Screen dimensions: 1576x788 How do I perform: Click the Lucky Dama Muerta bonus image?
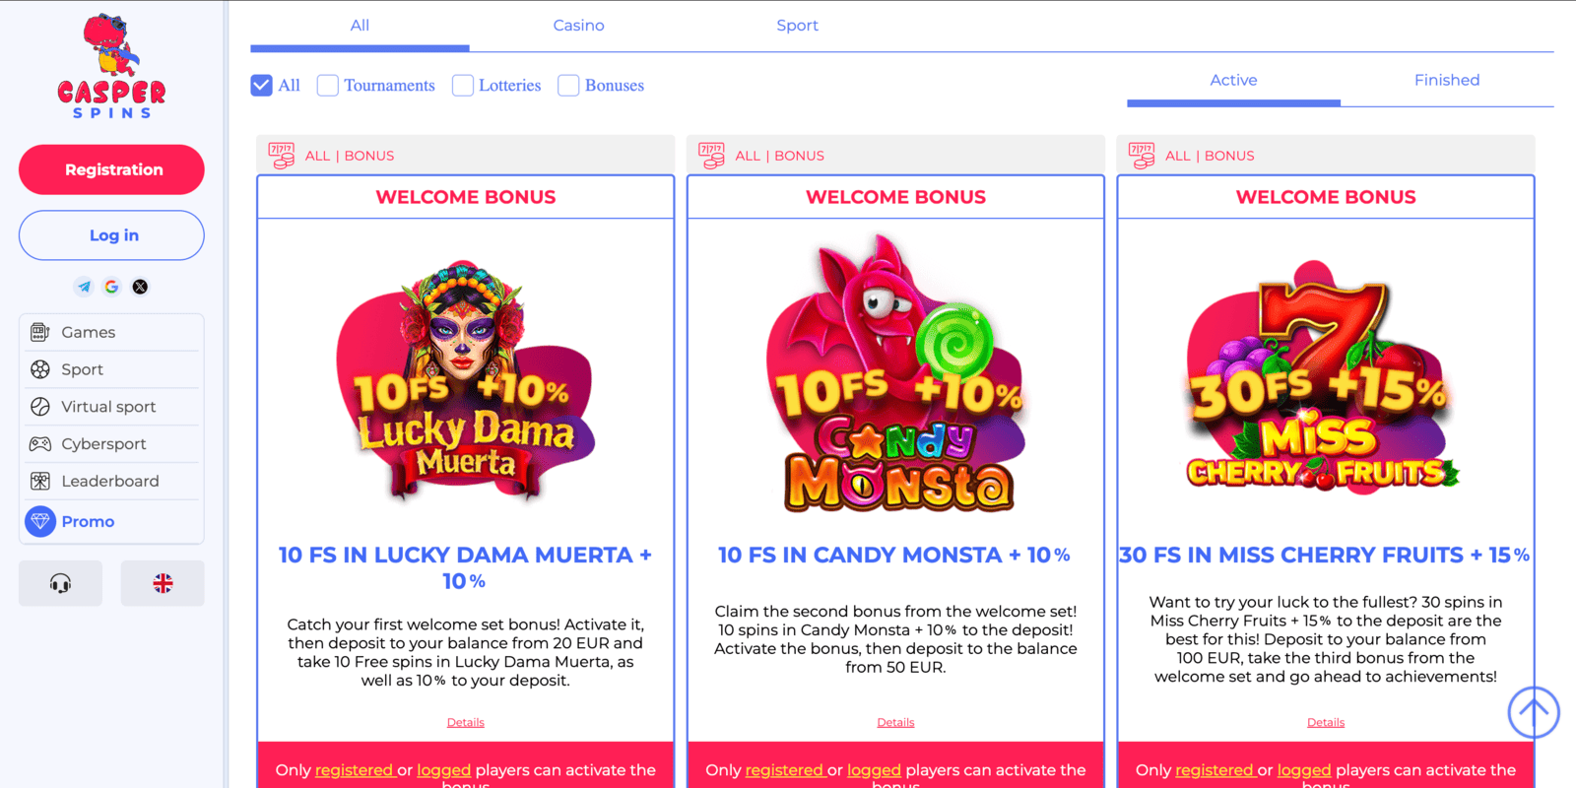click(x=466, y=379)
